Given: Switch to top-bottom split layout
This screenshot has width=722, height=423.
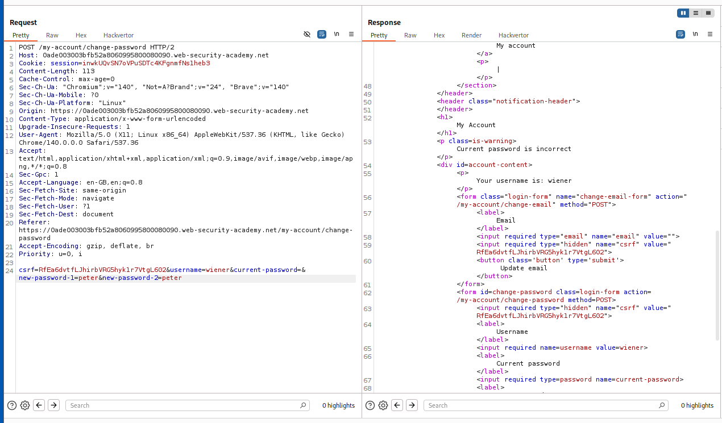Looking at the screenshot, I should coord(696,13).
